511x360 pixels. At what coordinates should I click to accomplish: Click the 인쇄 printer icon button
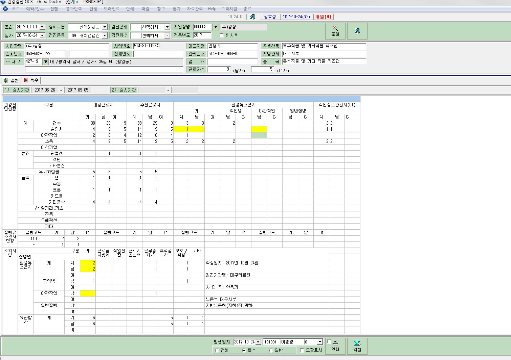pyautogui.click(x=335, y=346)
